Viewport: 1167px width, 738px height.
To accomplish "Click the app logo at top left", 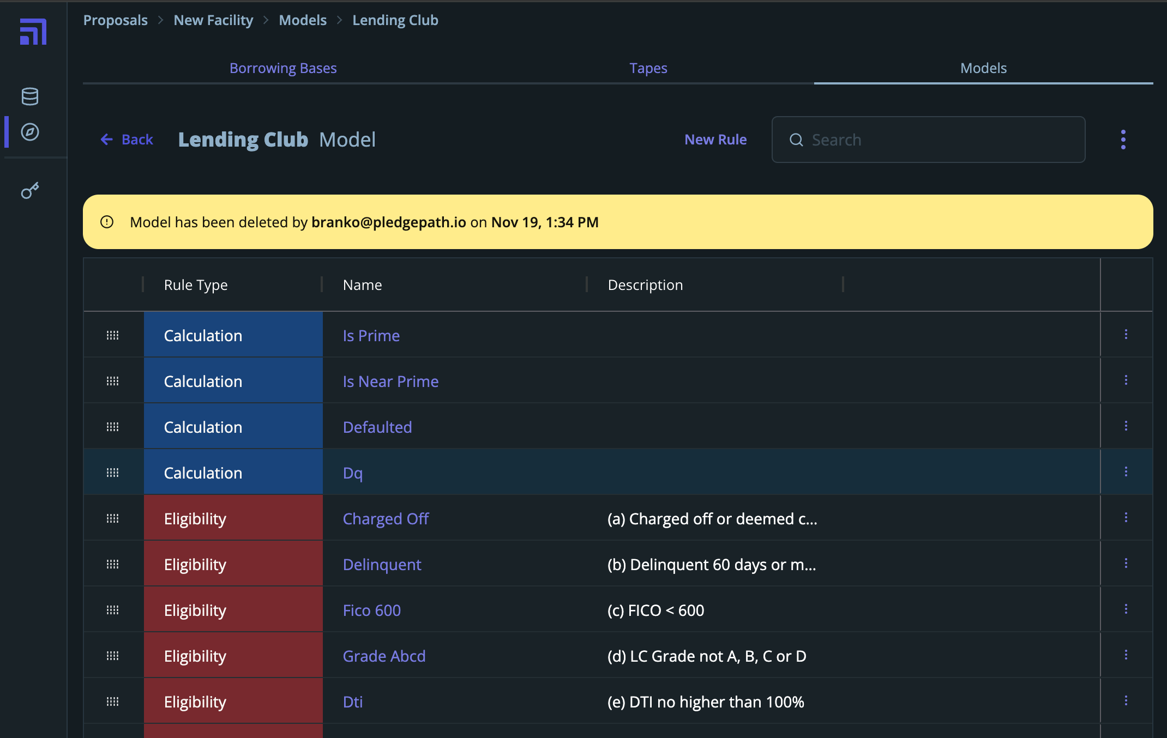I will point(33,32).
